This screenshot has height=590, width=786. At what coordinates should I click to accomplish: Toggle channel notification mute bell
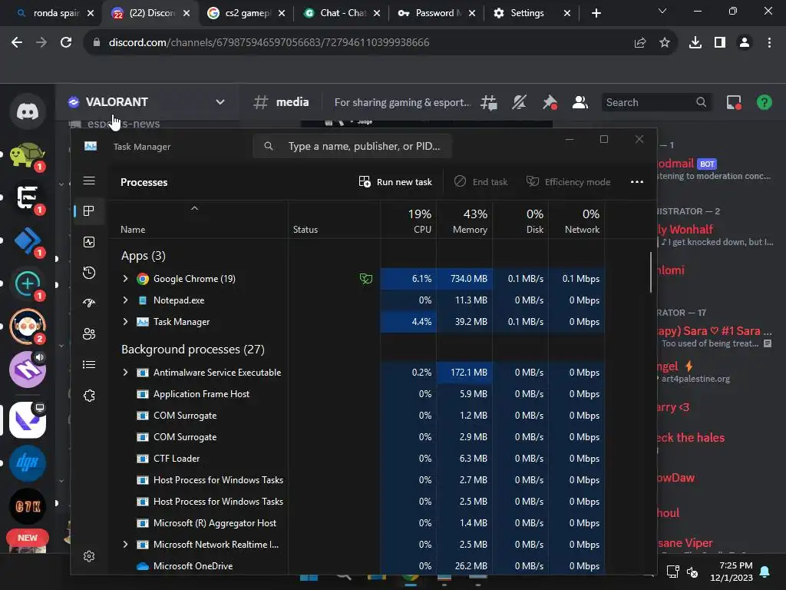pos(519,102)
